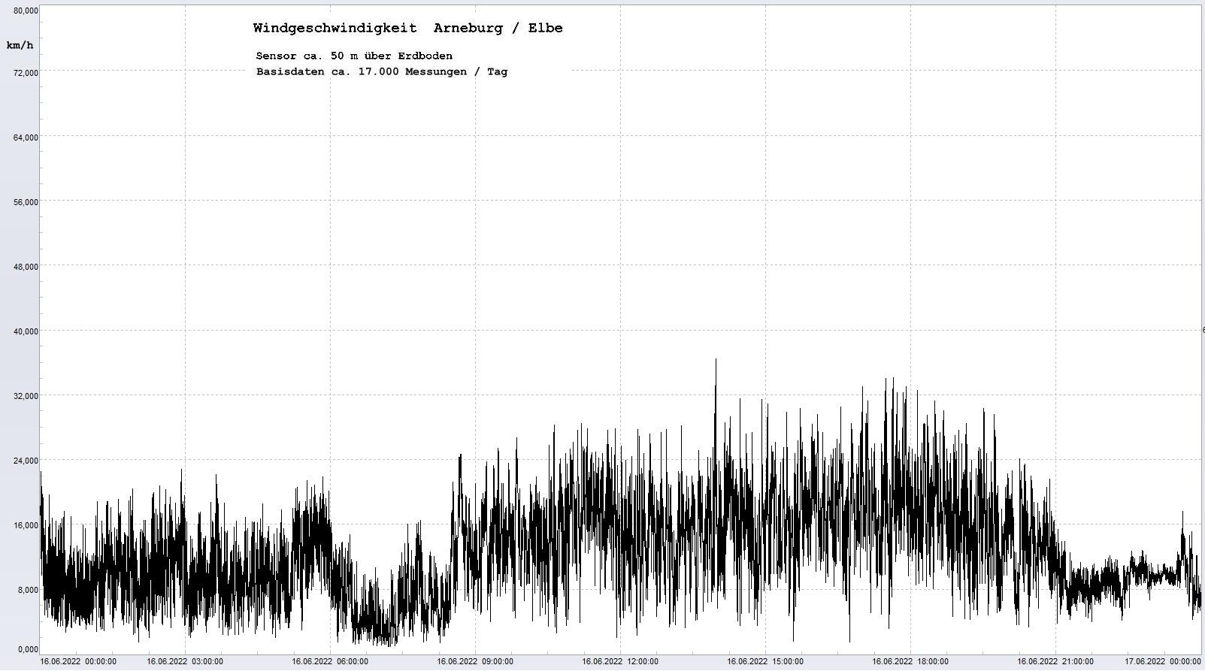Click the '16.06.2022 03:00:00' time label
This screenshot has width=1205, height=671.
point(185,662)
